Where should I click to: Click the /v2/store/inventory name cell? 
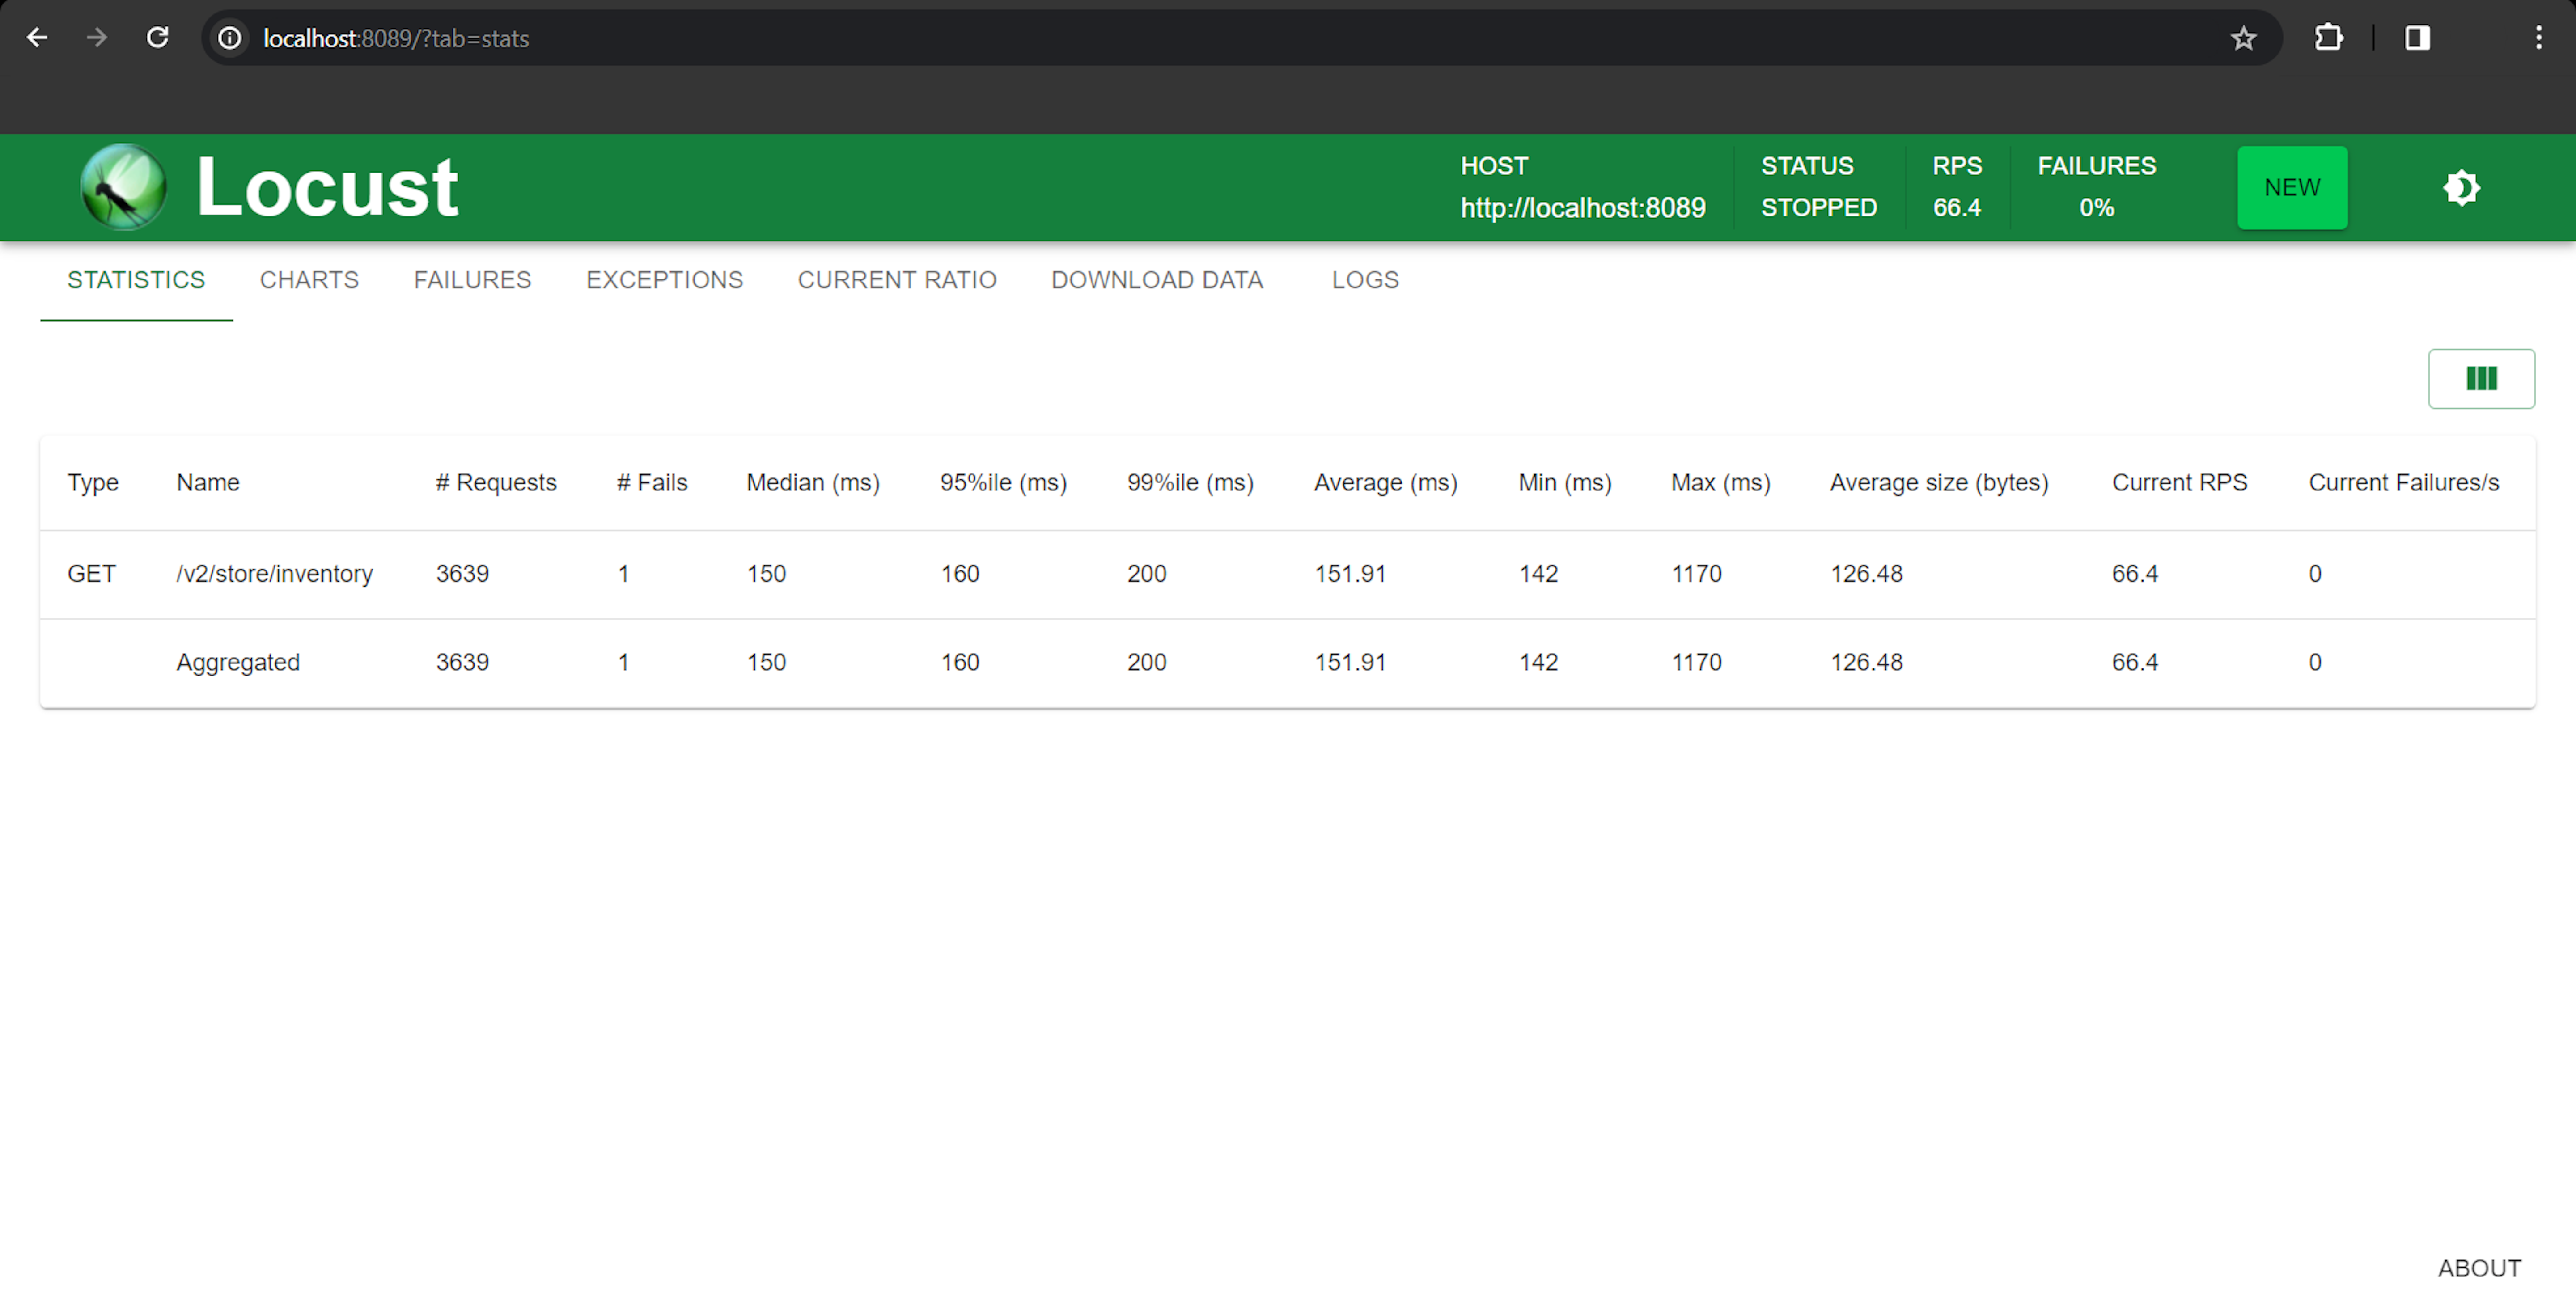click(274, 574)
